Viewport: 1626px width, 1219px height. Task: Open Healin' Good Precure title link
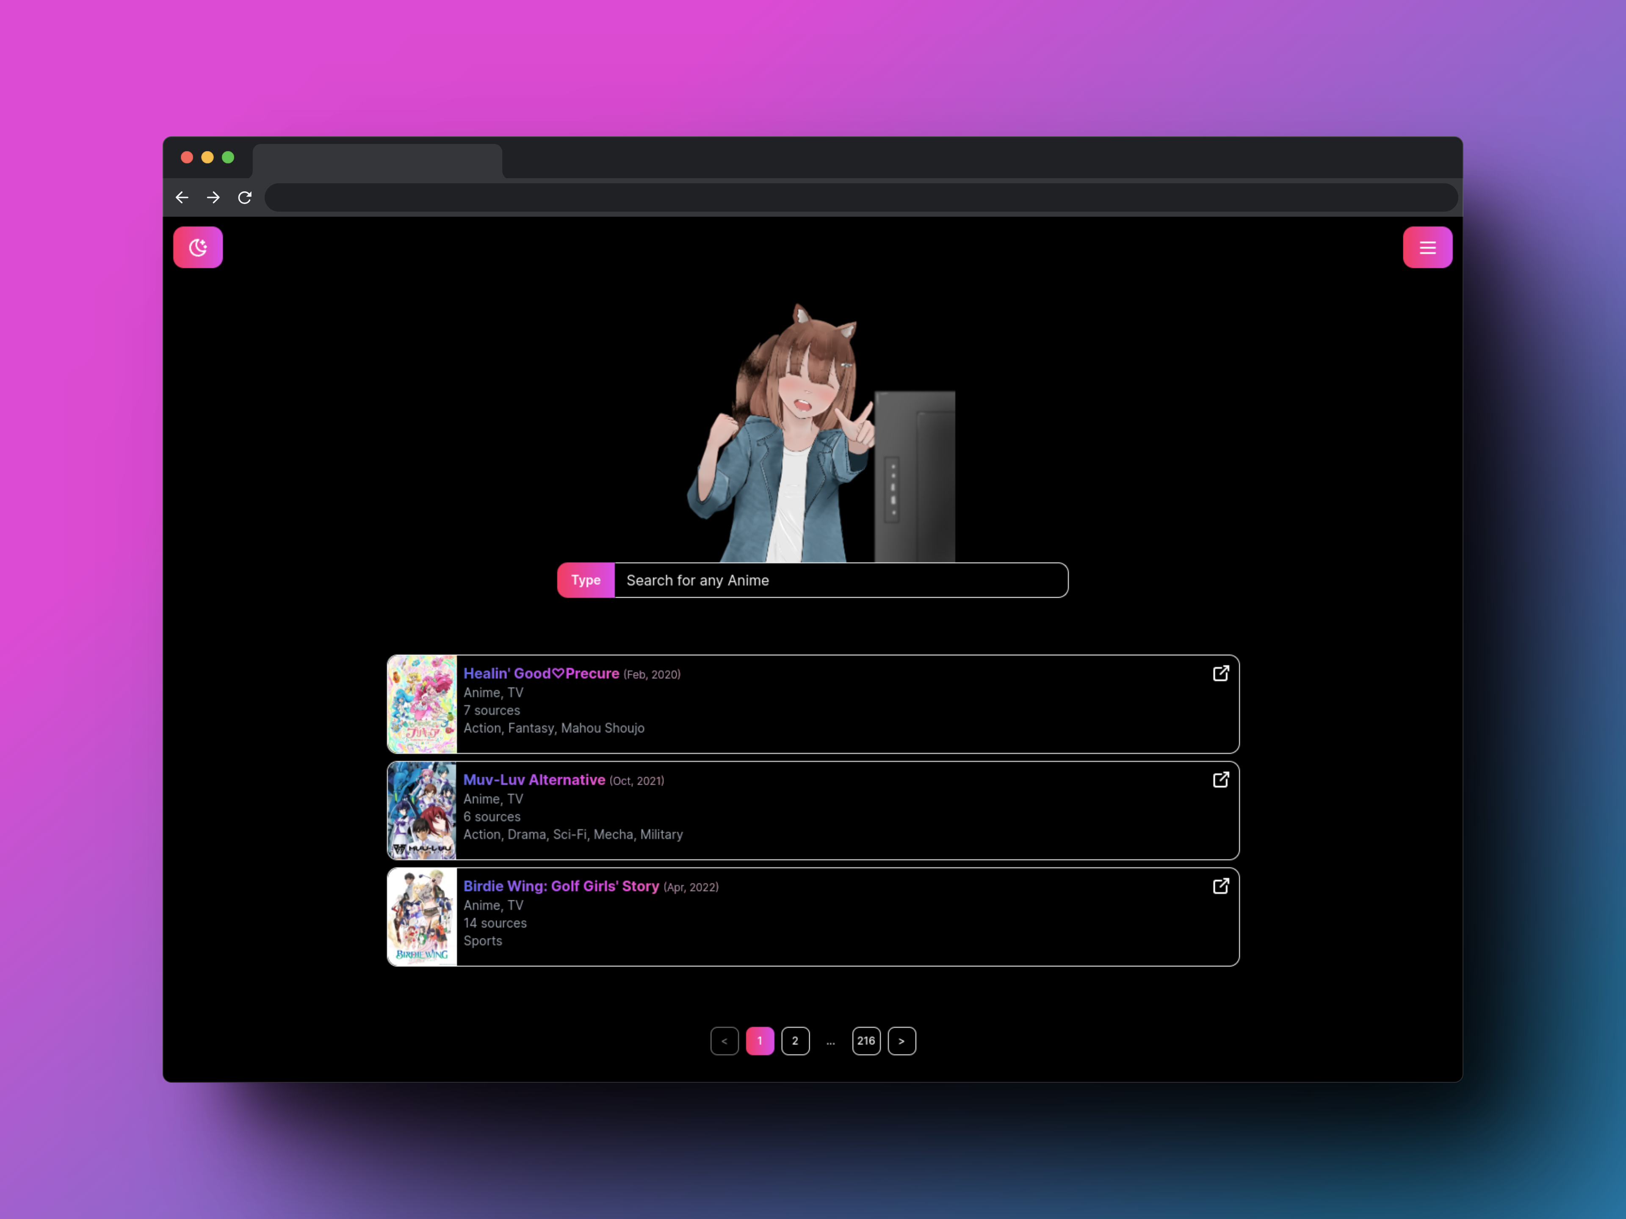click(x=541, y=674)
